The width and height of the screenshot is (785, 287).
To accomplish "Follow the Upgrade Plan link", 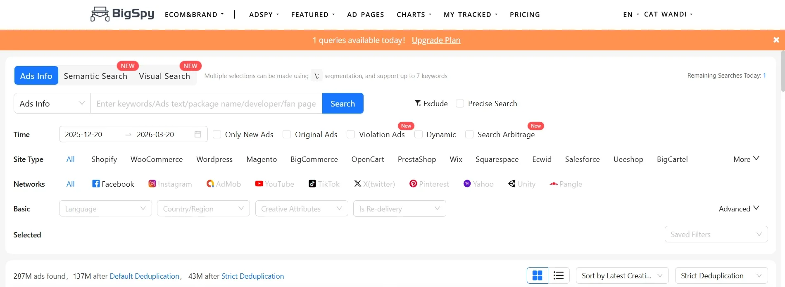I will pos(436,40).
